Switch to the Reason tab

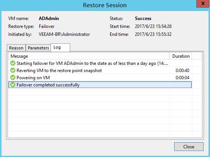[x=16, y=48]
